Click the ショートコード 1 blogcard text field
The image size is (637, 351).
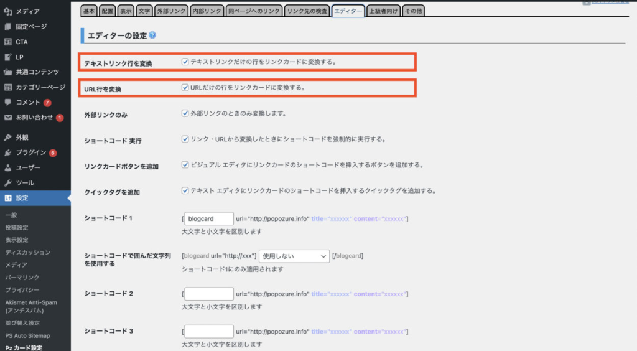point(208,218)
